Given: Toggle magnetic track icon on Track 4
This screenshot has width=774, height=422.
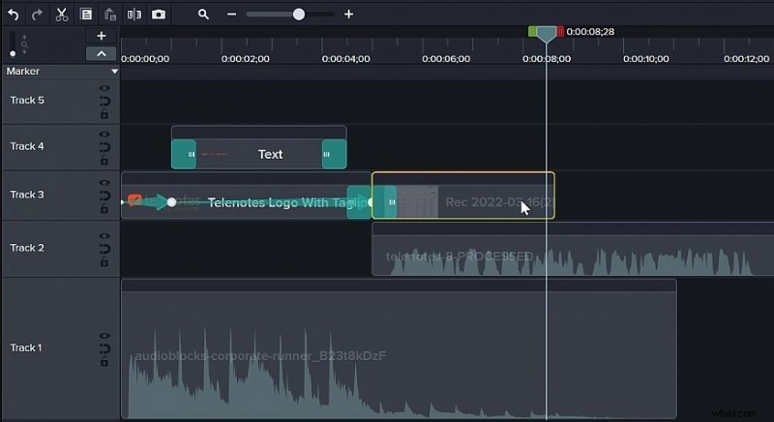Looking at the screenshot, I should tap(104, 147).
